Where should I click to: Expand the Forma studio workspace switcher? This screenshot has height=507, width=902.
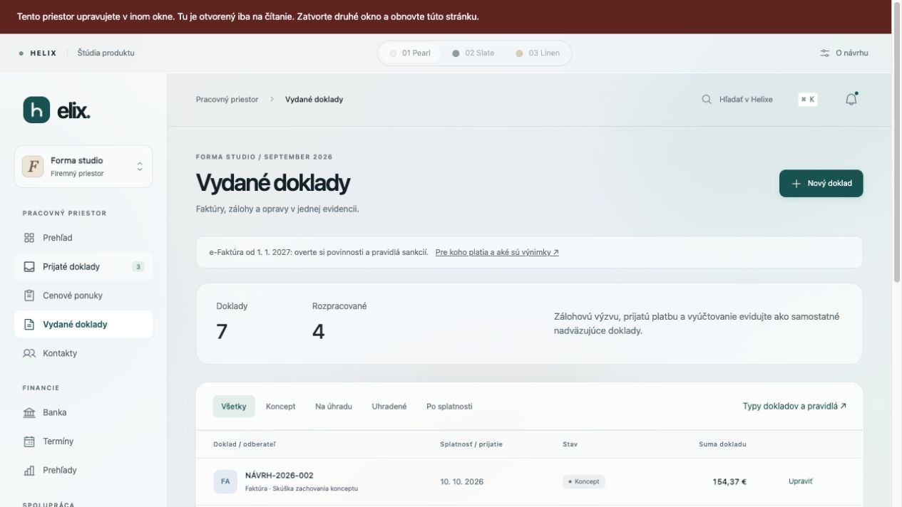tap(83, 167)
